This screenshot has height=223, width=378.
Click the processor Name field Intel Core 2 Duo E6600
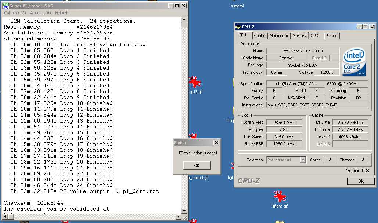[x=303, y=51]
